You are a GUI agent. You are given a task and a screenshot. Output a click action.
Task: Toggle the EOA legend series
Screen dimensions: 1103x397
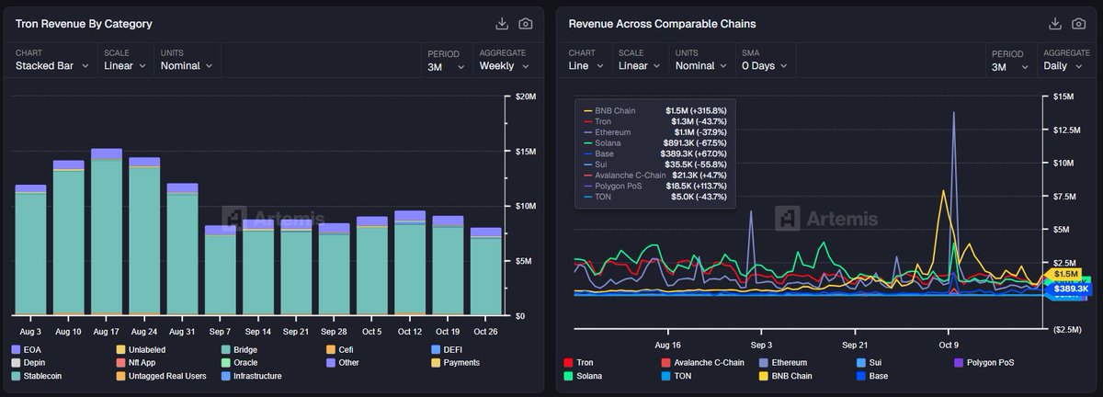tap(28, 350)
